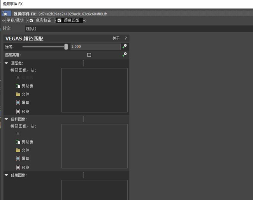Select the 平移/裁切 effect in chain
Image resolution: width=253 pixels, height=200 pixels.
(x=15, y=20)
